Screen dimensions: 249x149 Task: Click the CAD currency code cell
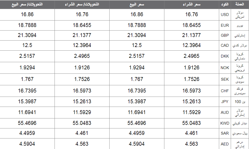tap(225, 45)
